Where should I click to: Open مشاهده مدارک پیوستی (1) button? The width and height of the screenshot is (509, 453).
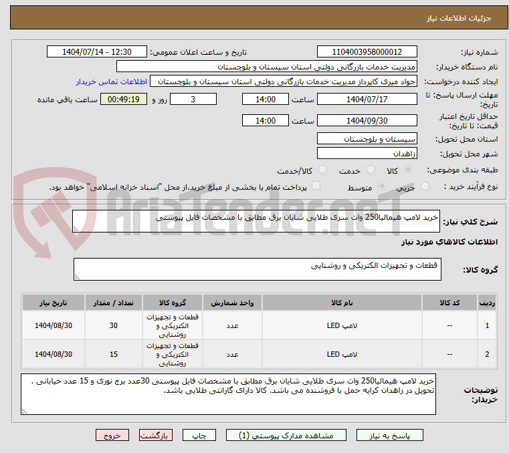tap(286, 435)
